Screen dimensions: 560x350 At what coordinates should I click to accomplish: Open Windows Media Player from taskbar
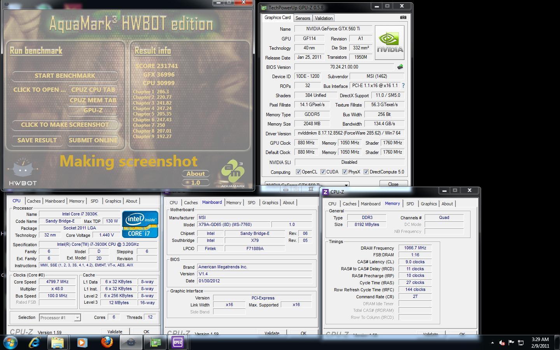(x=82, y=342)
